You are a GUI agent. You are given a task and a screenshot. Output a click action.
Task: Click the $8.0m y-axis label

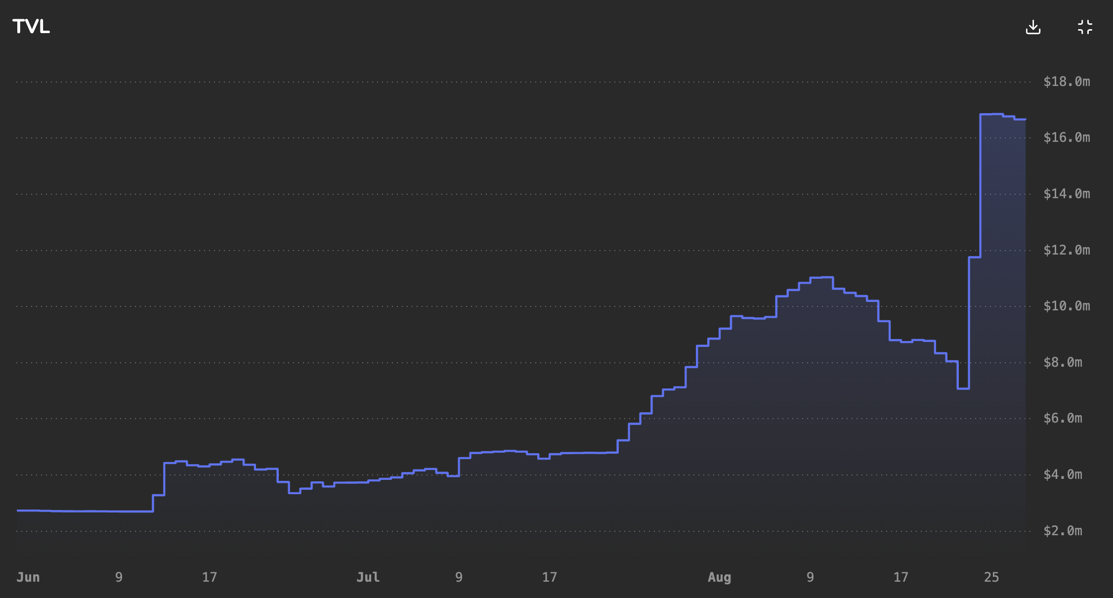[x=1063, y=362]
